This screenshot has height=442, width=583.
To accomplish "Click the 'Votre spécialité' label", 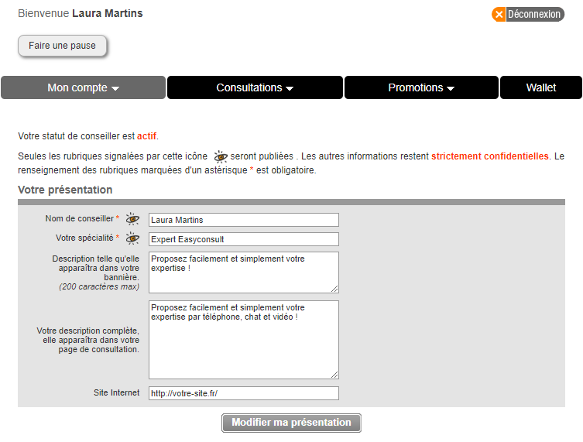I will pos(84,238).
